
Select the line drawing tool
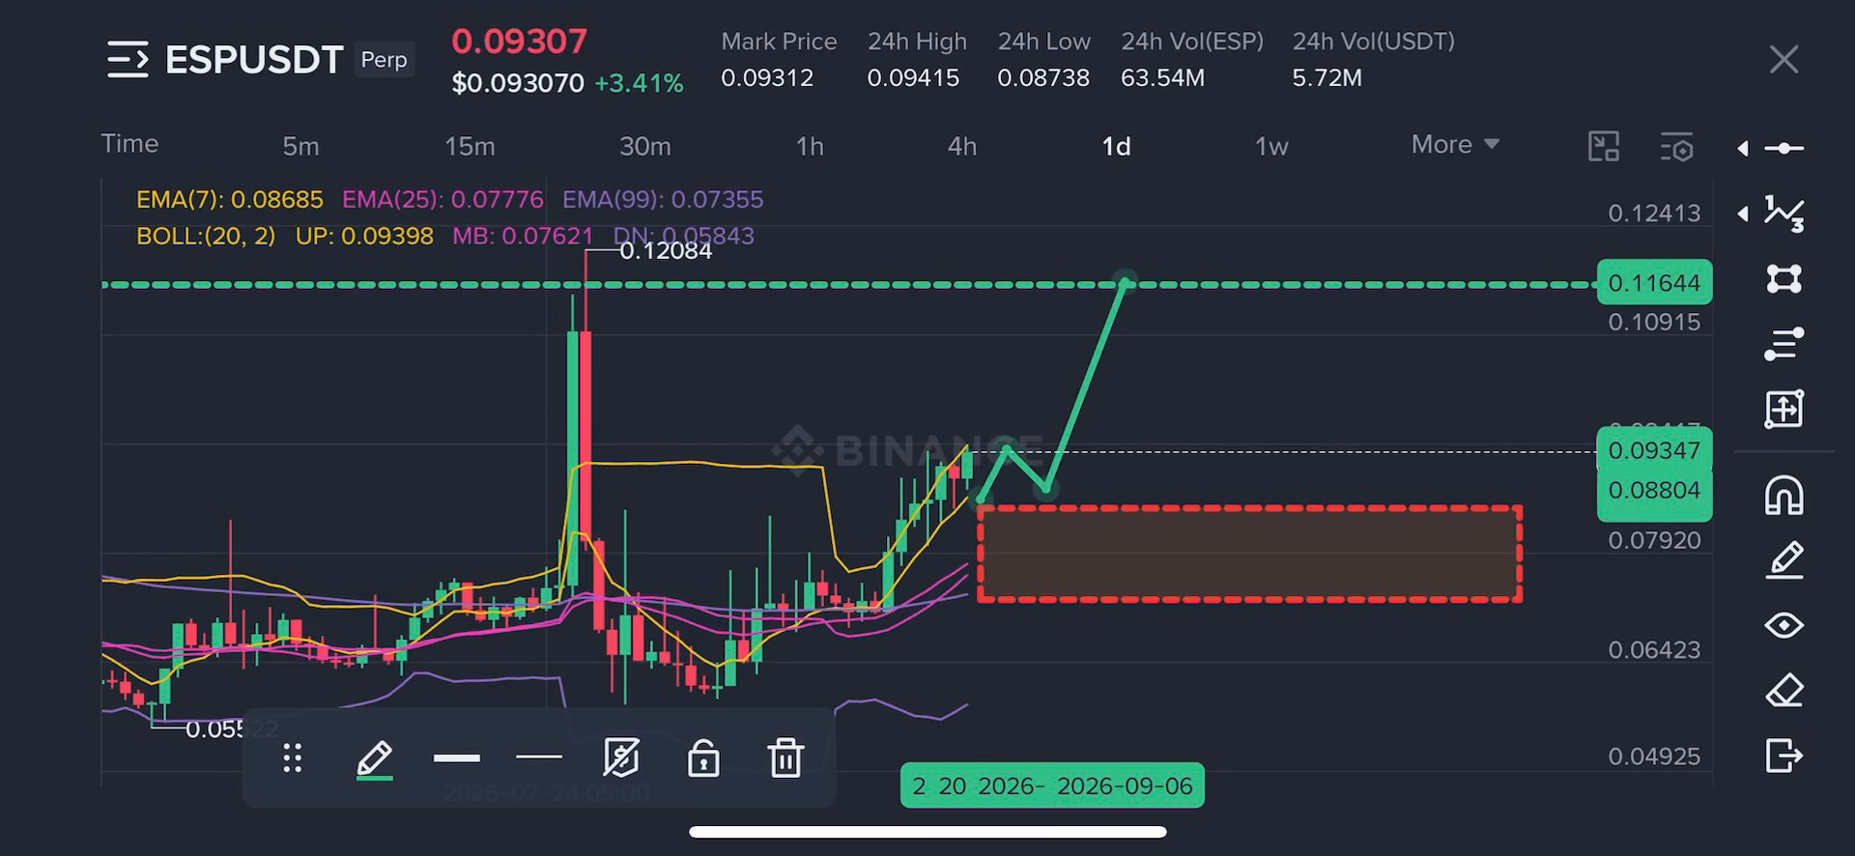[1784, 148]
